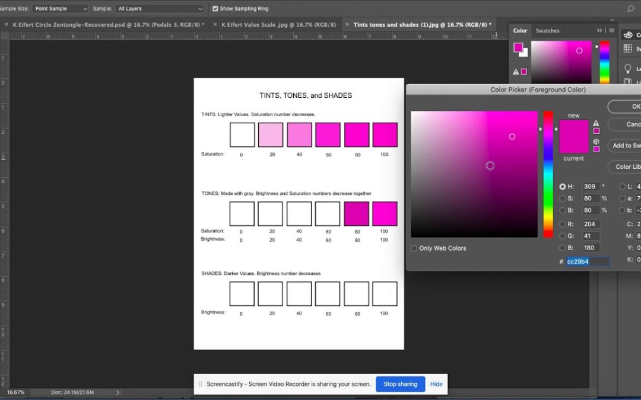This screenshot has height=400, width=641.
Task: Click the H hue value field
Action: pyautogui.click(x=591, y=187)
